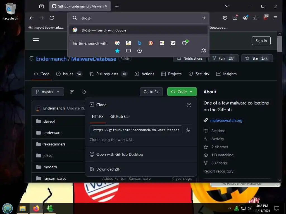Open the Downloads toolbar icon
Image resolution: width=286 pixels, height=214 pixels.
pyautogui.click(x=235, y=18)
